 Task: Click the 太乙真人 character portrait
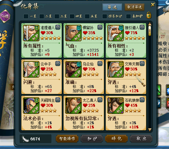(x=73, y=106)
